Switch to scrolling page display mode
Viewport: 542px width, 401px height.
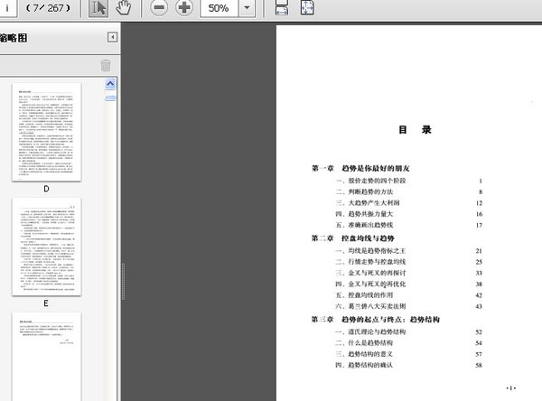point(282,8)
